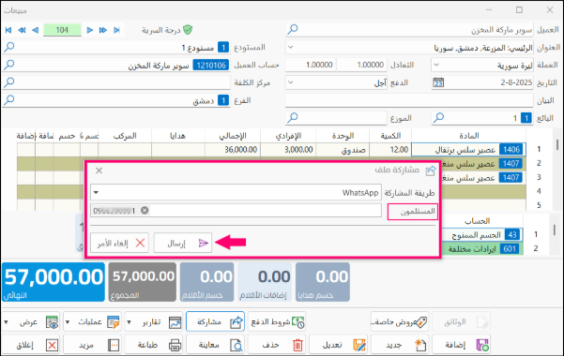This screenshot has width=564, height=356.
Task: Open the payment method dropdown
Action: [291, 82]
